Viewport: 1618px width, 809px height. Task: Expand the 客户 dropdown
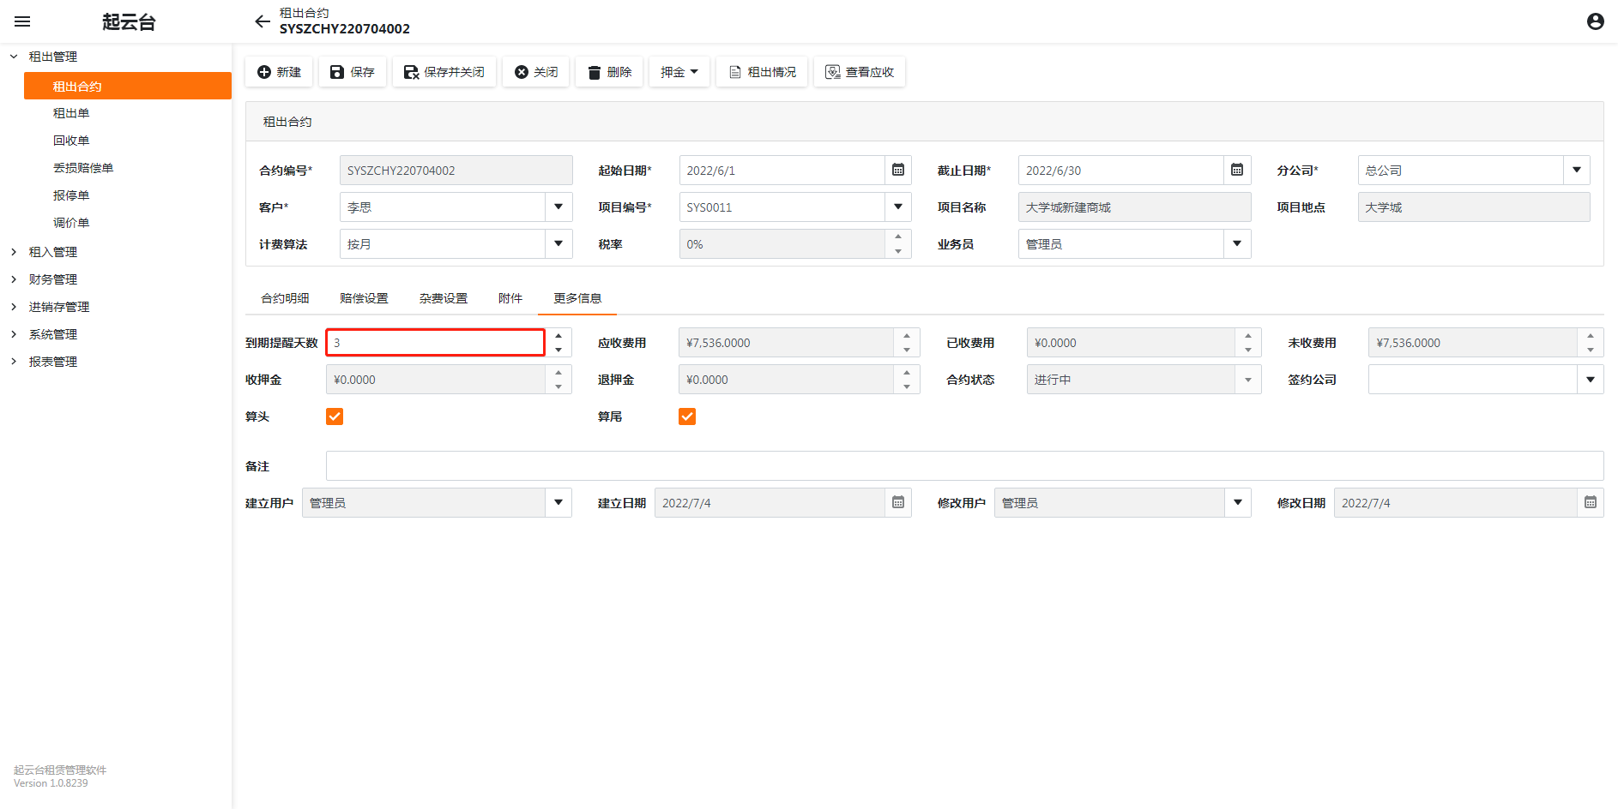[558, 207]
